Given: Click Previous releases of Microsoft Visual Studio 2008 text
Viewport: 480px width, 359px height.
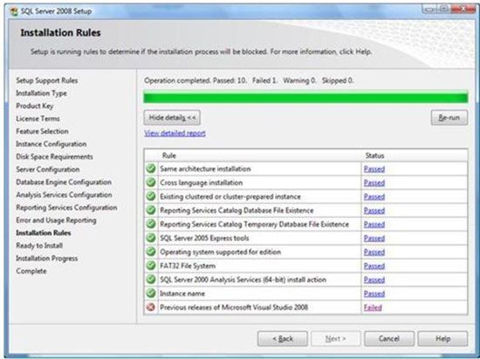Looking at the screenshot, I should point(234,308).
